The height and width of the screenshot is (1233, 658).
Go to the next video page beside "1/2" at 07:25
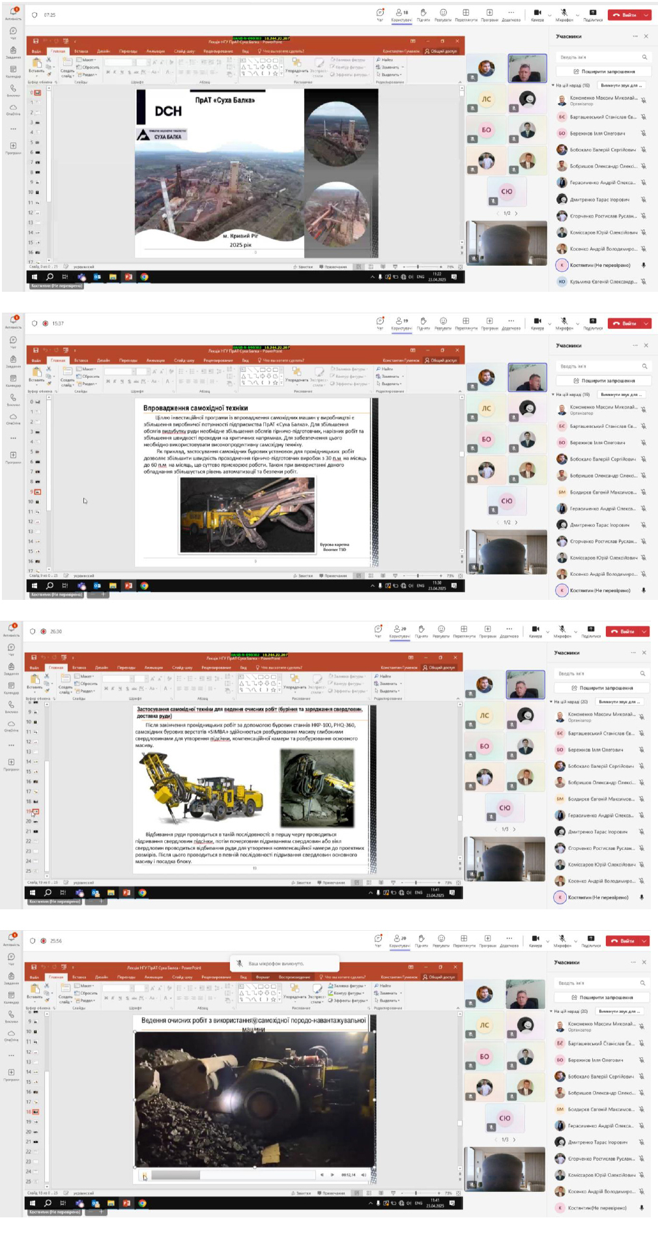(516, 213)
